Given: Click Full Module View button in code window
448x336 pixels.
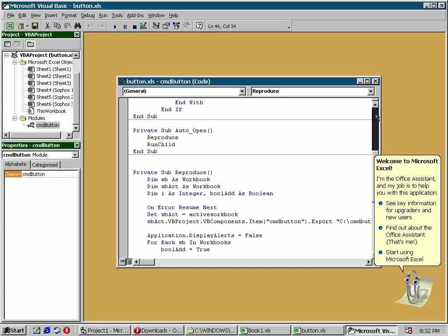Looking at the screenshot, I should click(x=129, y=262).
